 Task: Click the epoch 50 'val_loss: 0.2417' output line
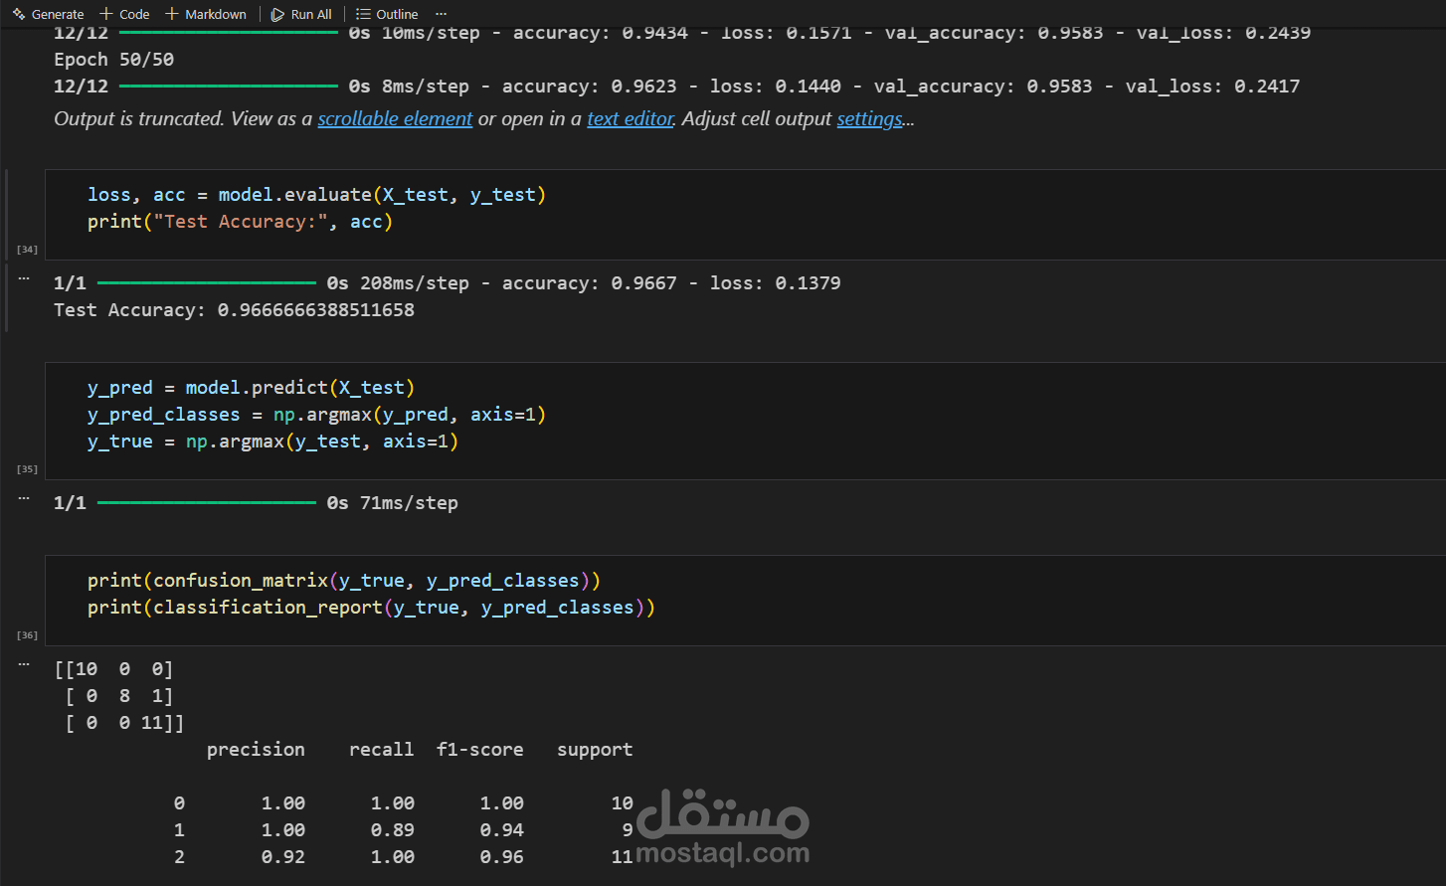click(x=676, y=87)
